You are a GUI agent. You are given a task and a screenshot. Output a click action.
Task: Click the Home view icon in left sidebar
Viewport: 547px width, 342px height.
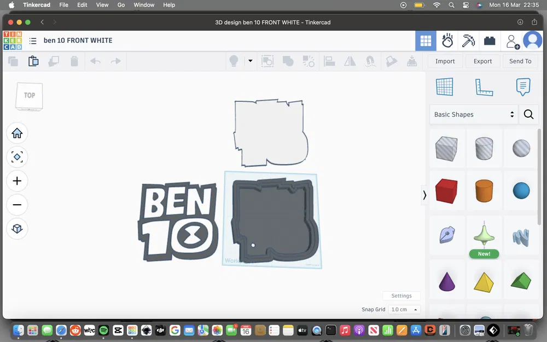(x=17, y=133)
